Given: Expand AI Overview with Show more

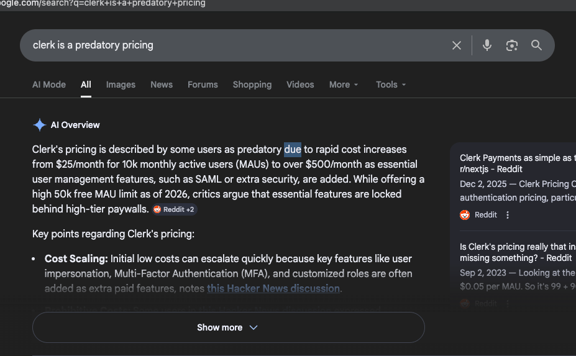Looking at the screenshot, I should (229, 327).
